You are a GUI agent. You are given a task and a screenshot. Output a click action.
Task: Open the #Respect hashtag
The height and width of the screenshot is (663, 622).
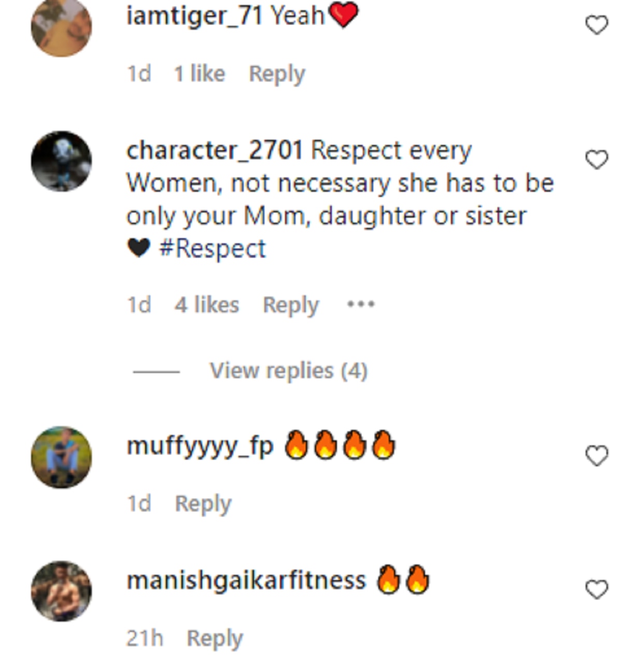pyautogui.click(x=212, y=249)
